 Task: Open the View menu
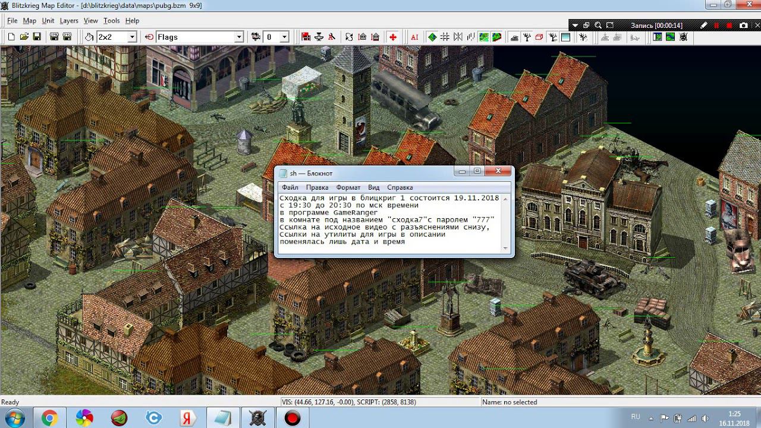[91, 21]
